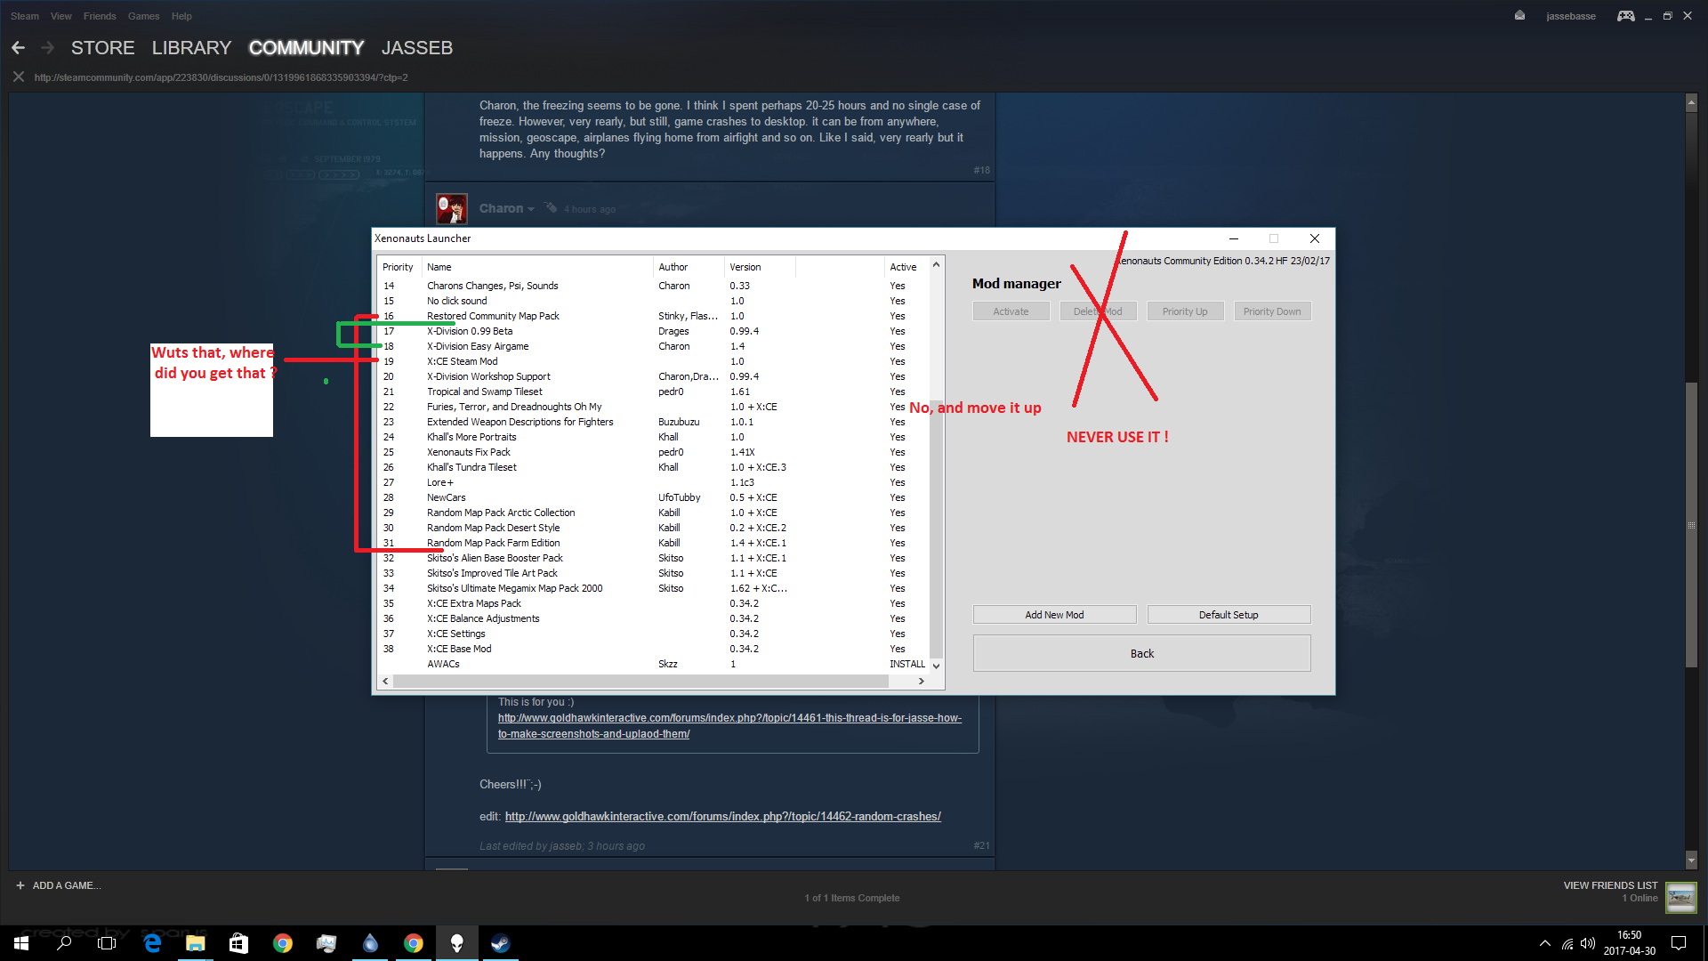This screenshot has width=1708, height=961.
Task: Open the Windows Start menu
Action: 21,943
